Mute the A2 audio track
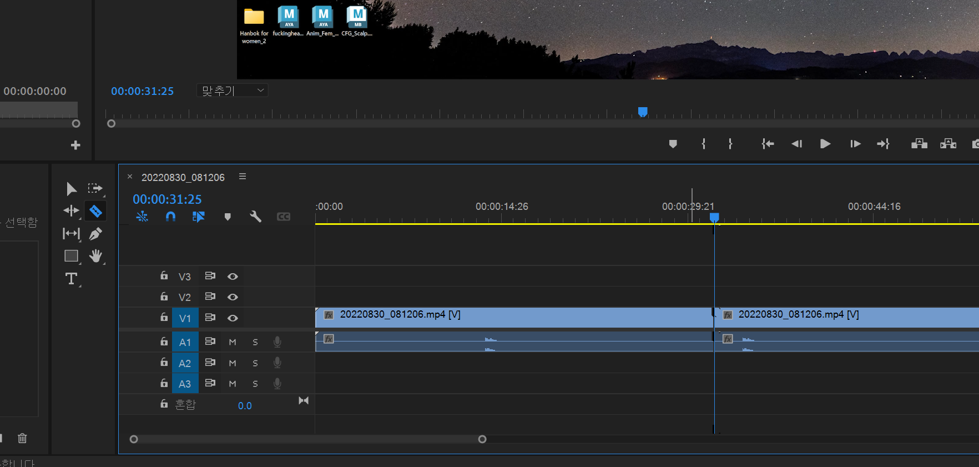Screen dimensions: 979x467 pyautogui.click(x=233, y=363)
